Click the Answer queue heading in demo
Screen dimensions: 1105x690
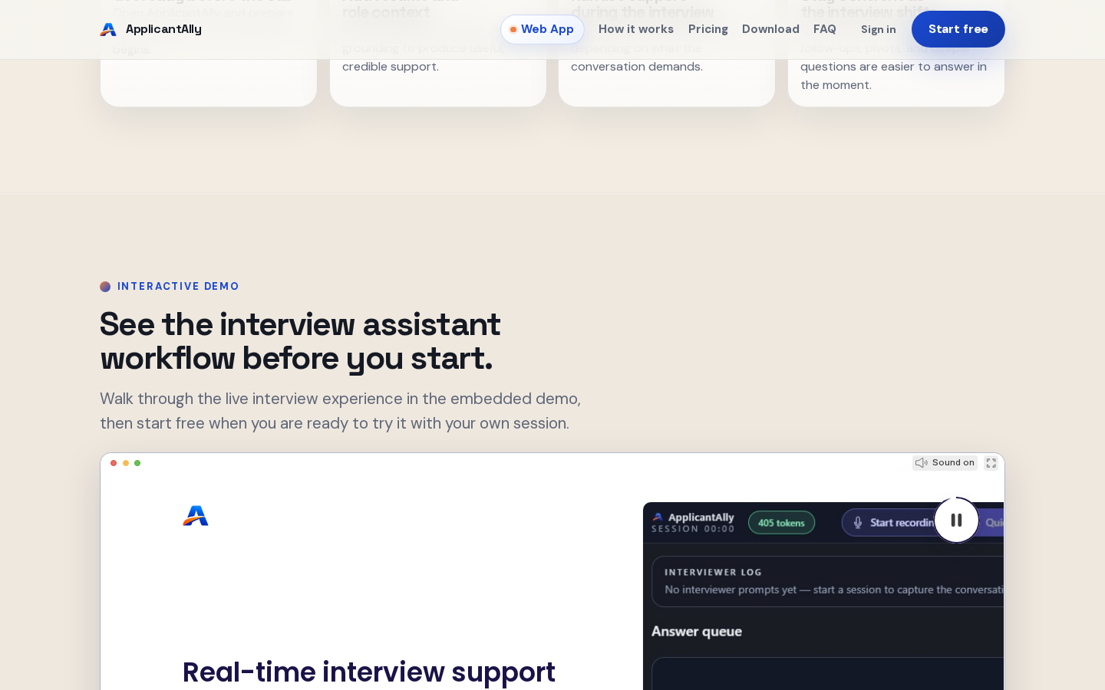click(x=697, y=631)
